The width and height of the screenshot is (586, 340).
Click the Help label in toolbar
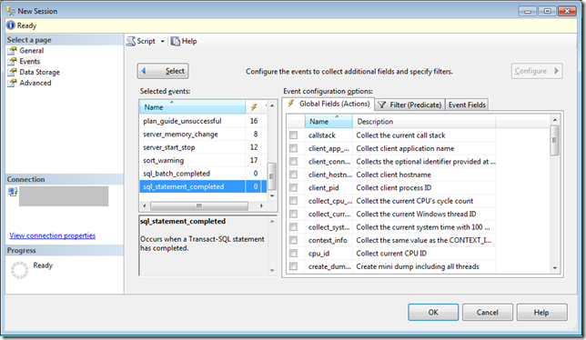tap(189, 41)
